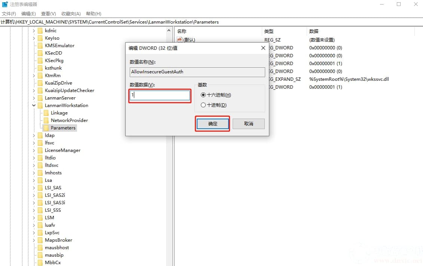This screenshot has width=423, height=266.
Task: Select the lmhosts tree item
Action: pos(53,173)
